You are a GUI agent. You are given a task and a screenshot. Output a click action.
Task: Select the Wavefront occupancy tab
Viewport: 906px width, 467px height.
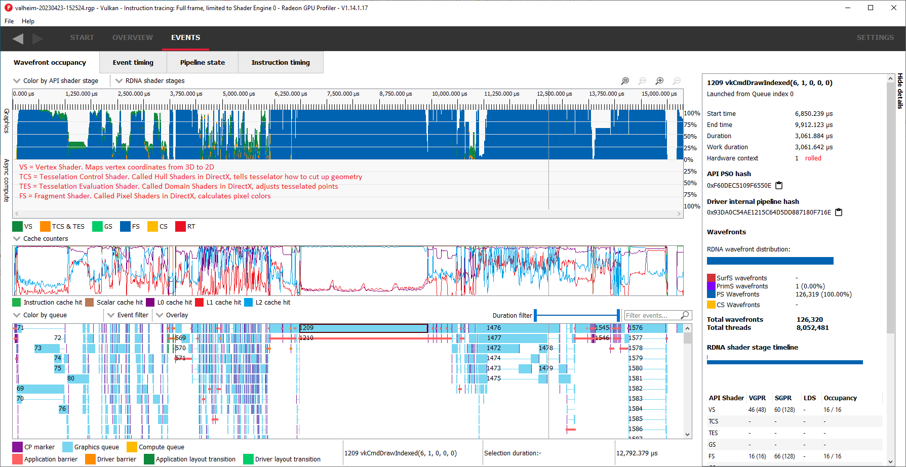point(50,62)
